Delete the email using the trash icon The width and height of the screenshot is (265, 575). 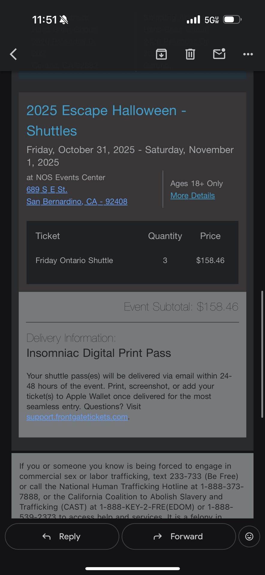190,54
